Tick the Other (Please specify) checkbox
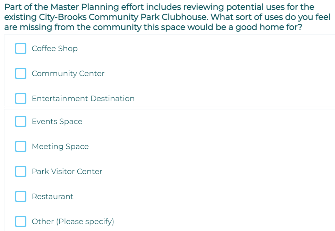Screen dimensions: 335x231 pyautogui.click(x=20, y=222)
